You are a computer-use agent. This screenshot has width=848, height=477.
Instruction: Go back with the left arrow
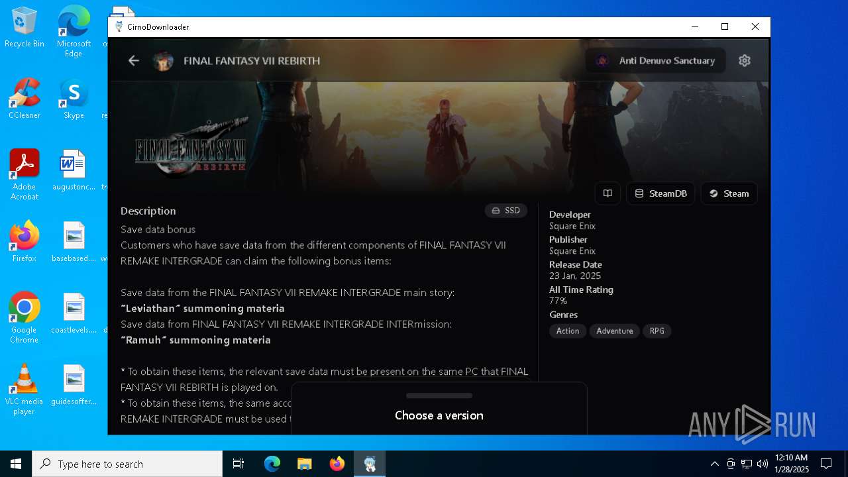134,60
